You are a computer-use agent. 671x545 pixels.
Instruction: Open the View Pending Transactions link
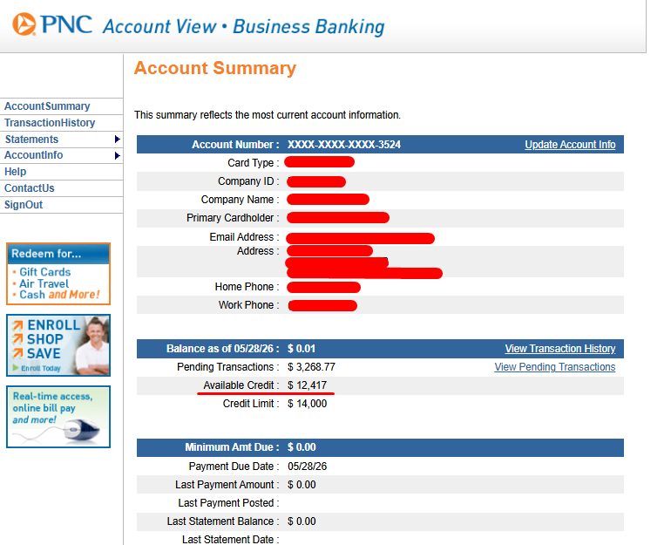[555, 367]
